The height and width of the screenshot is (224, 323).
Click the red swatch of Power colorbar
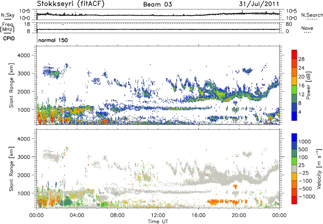point(294,54)
